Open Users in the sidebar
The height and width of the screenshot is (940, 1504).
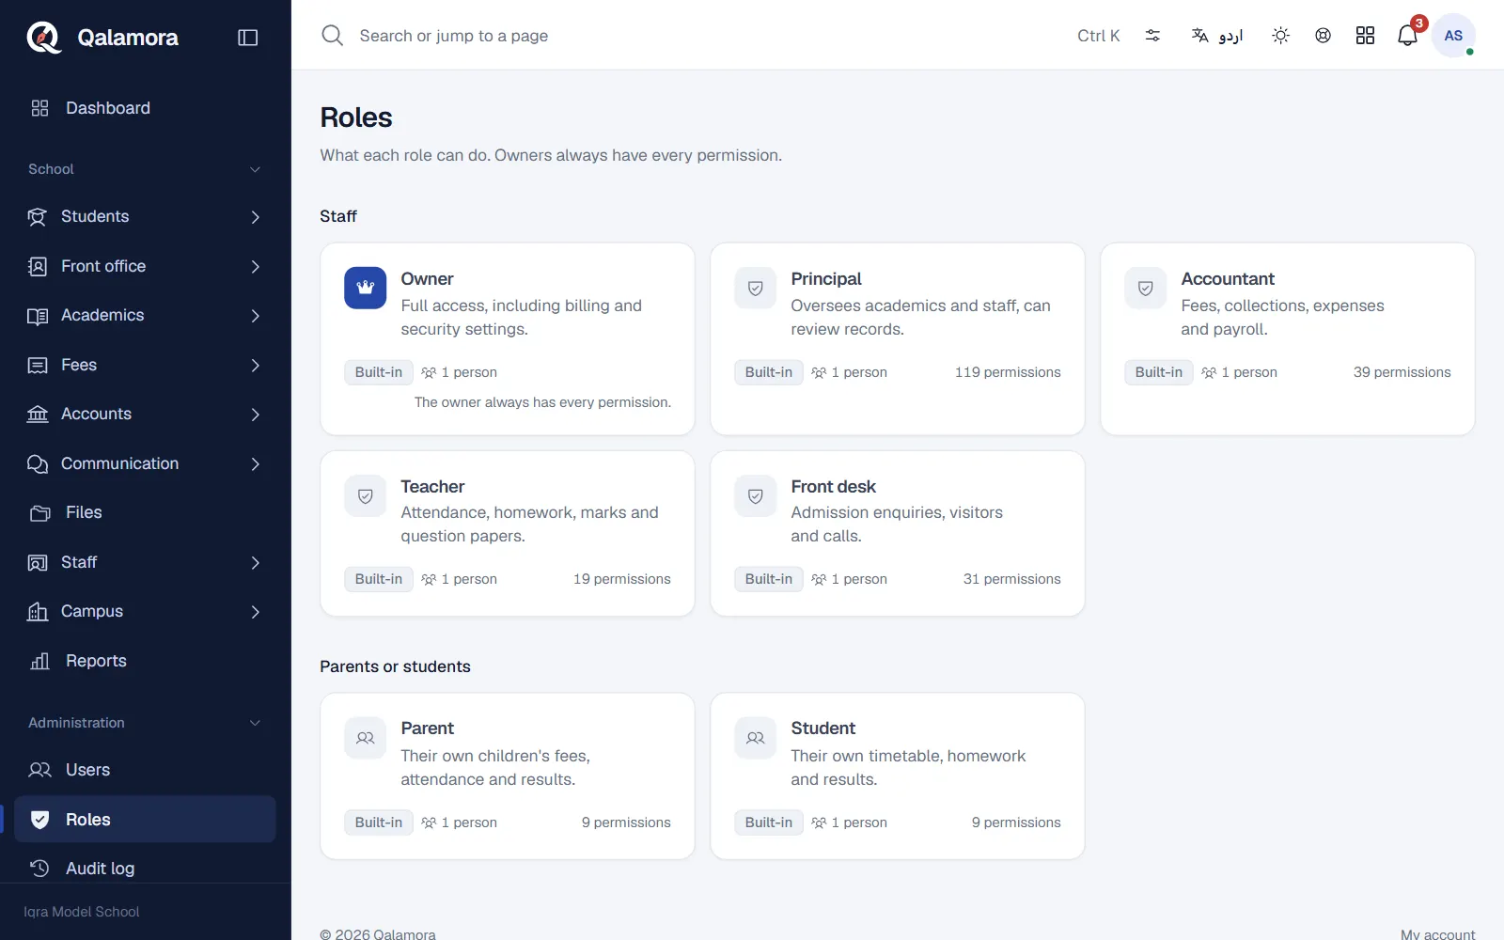coord(145,770)
